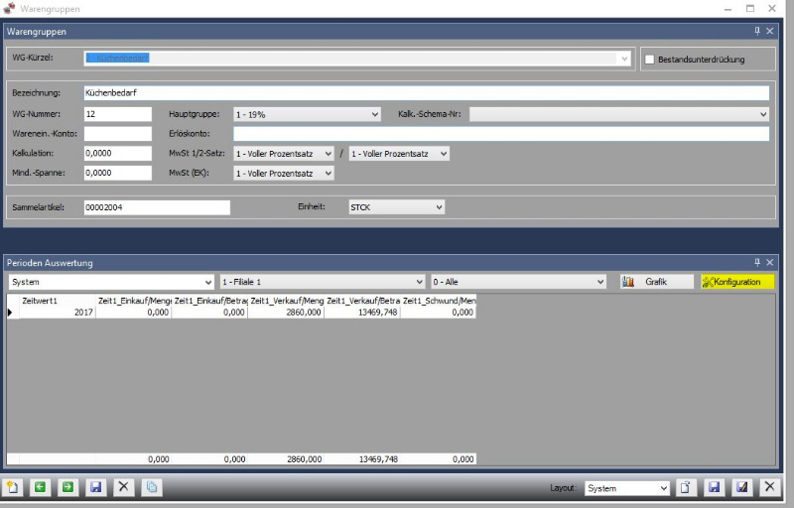Image resolution: width=794 pixels, height=508 pixels.
Task: Go to previous record with green left arrow
Action: (x=40, y=487)
